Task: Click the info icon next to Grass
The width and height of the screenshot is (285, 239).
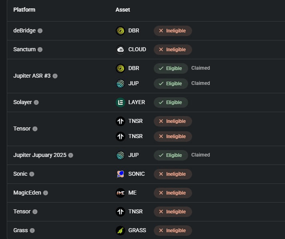Action: tap(32, 231)
